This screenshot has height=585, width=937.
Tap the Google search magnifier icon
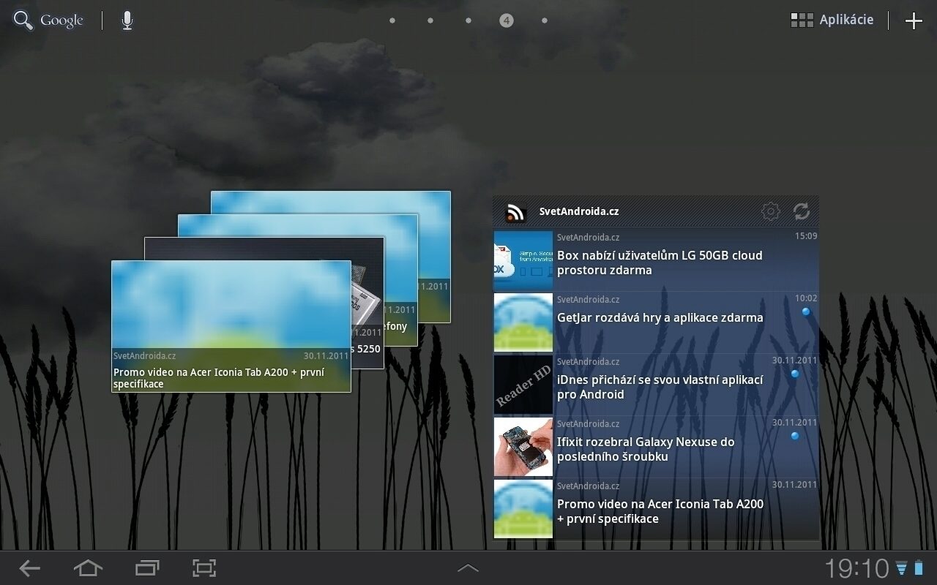(23, 20)
